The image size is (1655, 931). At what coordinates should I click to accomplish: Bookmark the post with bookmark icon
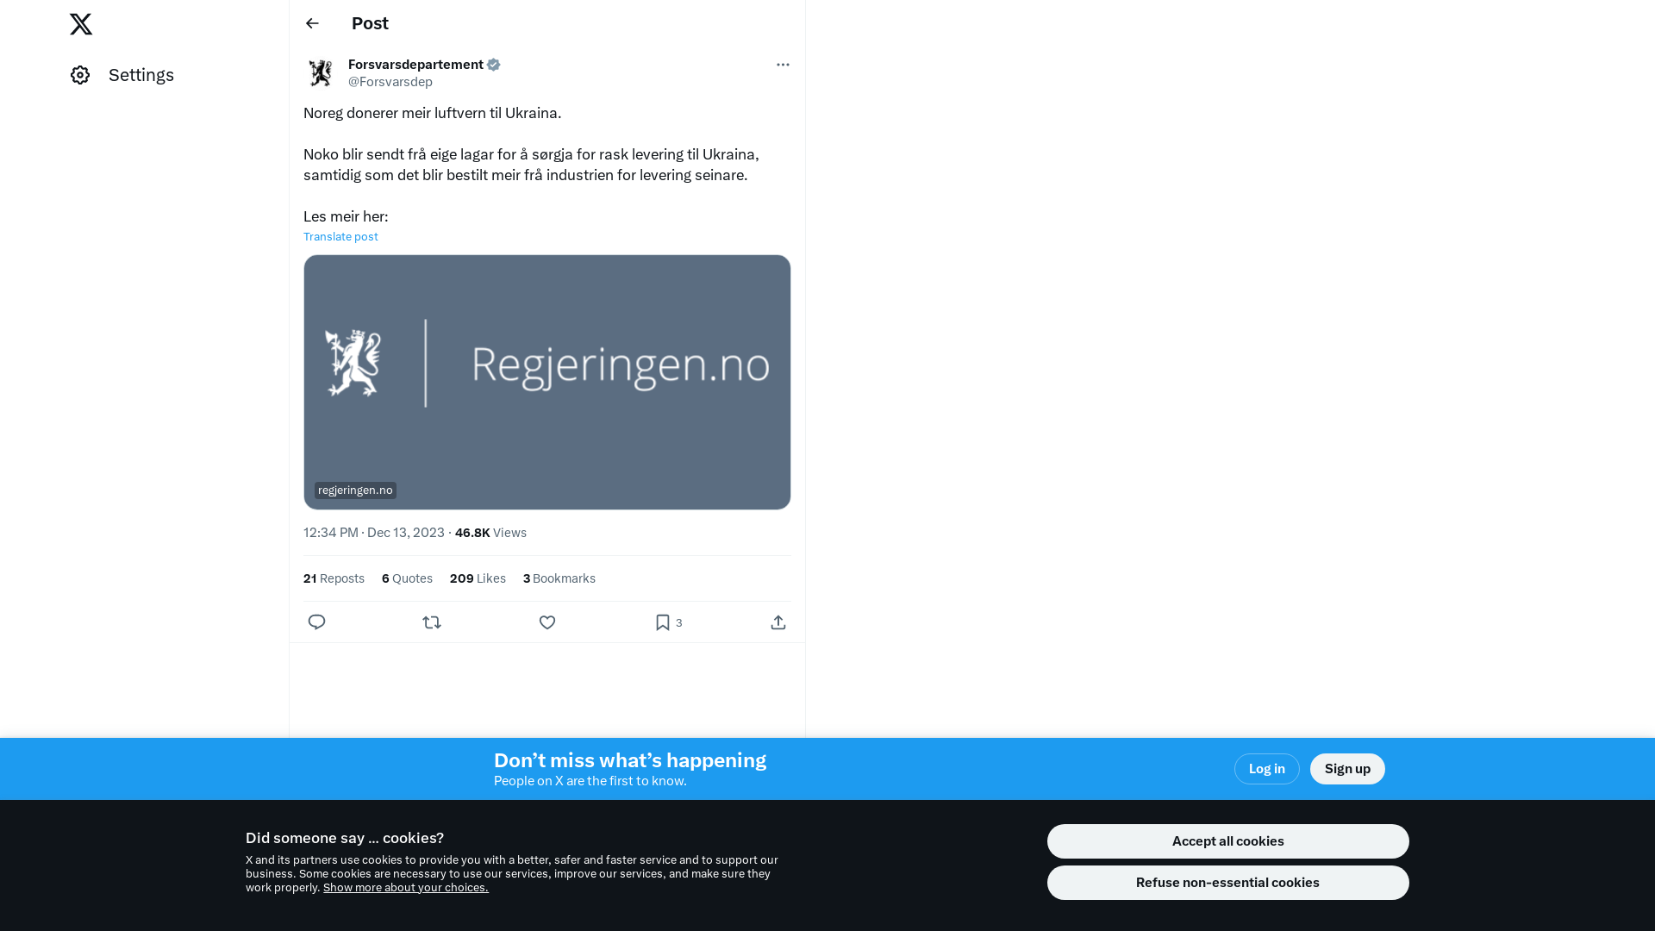pos(663,622)
